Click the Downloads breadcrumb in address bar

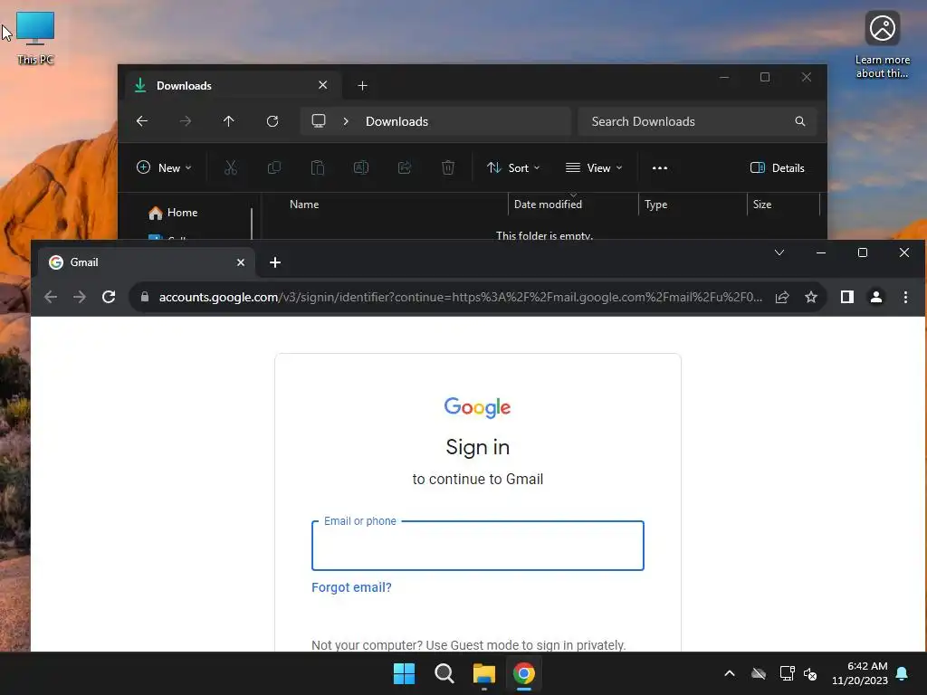tap(397, 121)
